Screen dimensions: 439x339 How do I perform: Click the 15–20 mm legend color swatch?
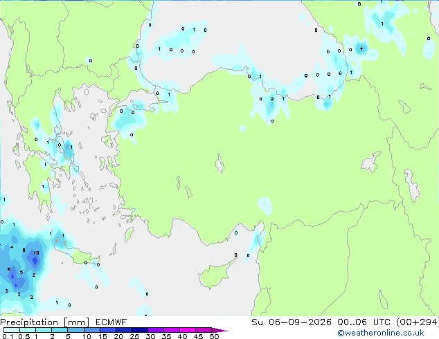click(107, 330)
